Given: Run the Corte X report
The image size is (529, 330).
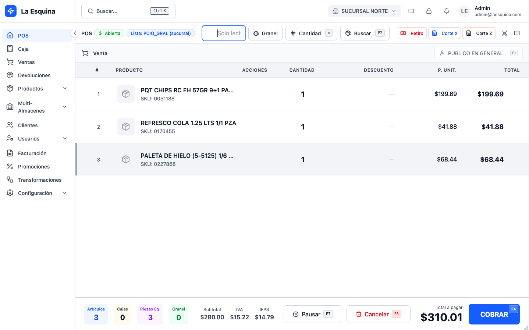Looking at the screenshot, I should tap(444, 33).
